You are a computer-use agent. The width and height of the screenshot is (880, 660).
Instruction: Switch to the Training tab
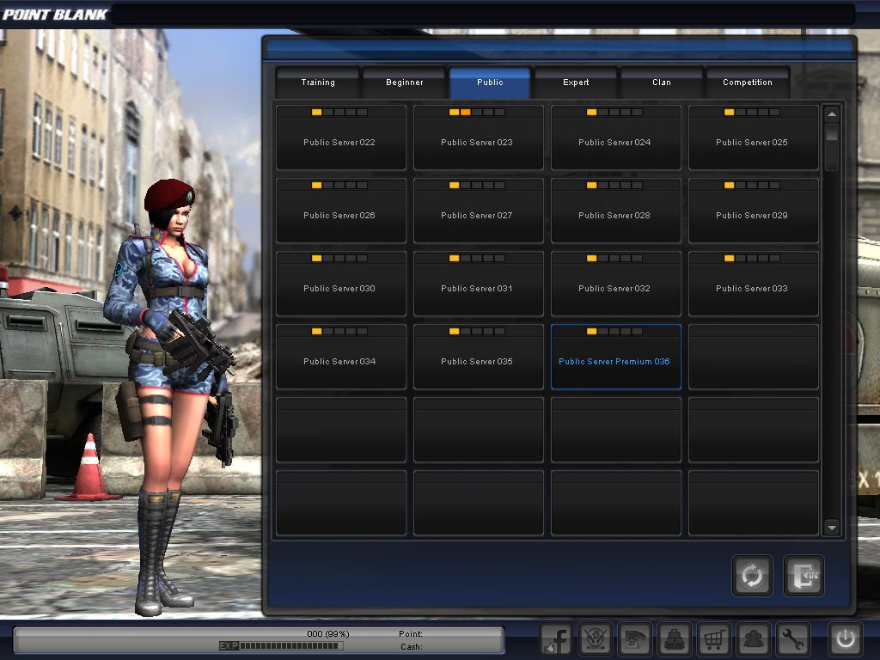coord(317,82)
